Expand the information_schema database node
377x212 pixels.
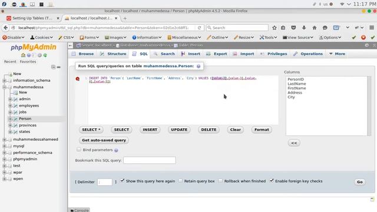(4, 81)
